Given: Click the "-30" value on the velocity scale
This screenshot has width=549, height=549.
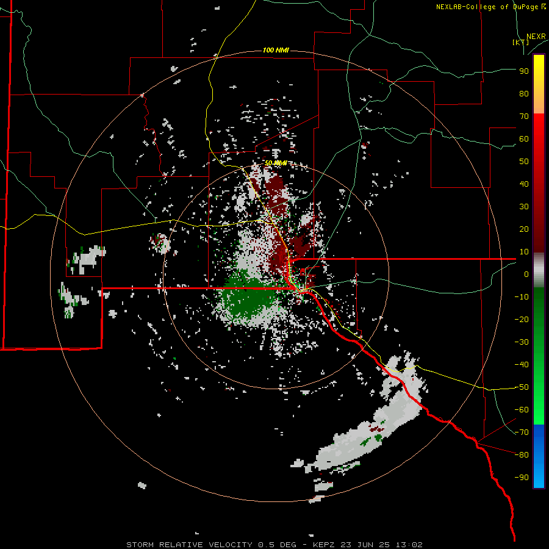Looking at the screenshot, I should 522,342.
